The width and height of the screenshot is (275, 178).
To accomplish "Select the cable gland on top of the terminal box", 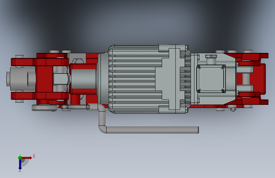I will pyautogui.click(x=211, y=60).
